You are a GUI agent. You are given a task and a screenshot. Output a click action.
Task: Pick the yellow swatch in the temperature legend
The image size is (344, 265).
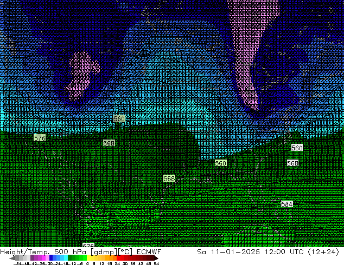[89, 257]
